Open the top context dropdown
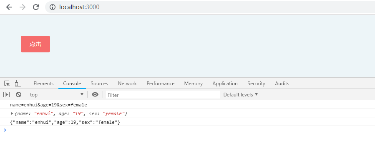 coord(56,95)
